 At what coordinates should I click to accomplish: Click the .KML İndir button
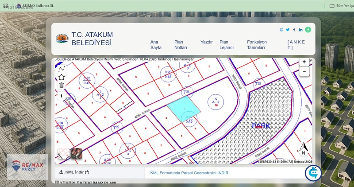(x=74, y=172)
